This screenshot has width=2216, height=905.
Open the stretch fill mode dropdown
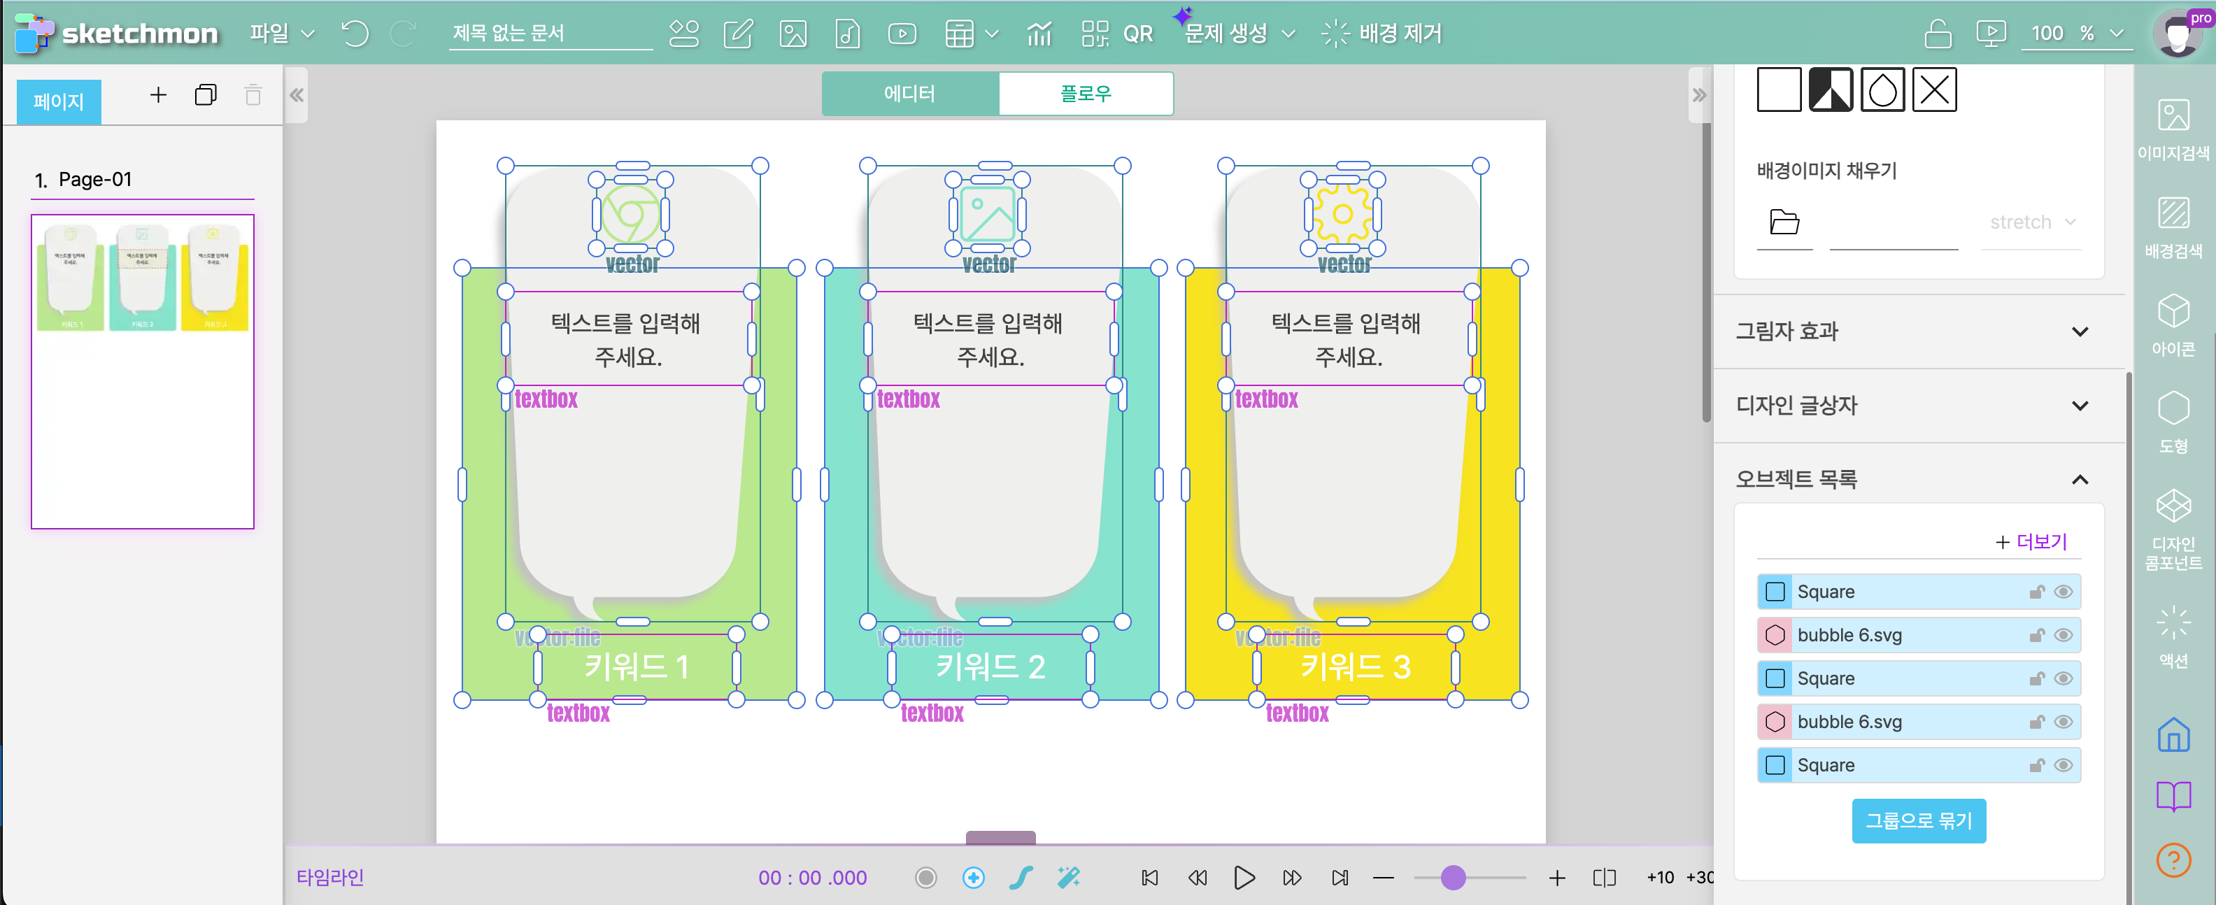tap(2031, 222)
